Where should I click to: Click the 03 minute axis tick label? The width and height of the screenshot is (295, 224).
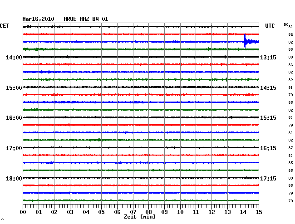(x=70, y=212)
